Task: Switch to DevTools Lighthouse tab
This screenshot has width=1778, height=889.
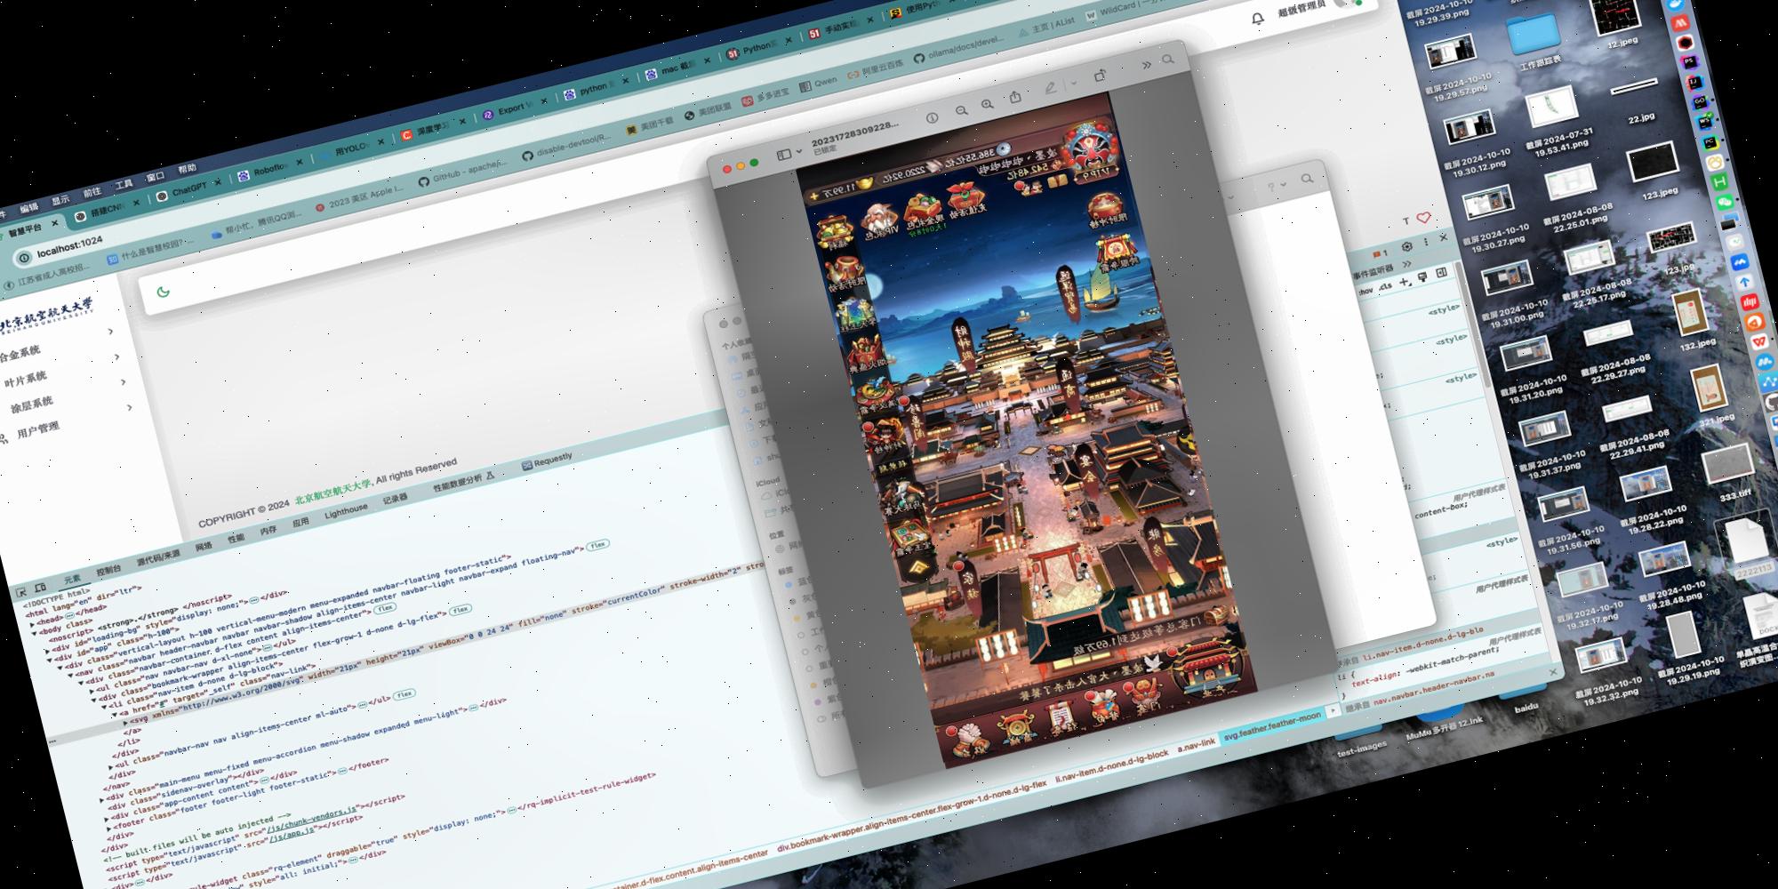Action: 346,511
